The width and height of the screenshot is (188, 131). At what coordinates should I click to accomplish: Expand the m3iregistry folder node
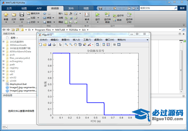3,61
